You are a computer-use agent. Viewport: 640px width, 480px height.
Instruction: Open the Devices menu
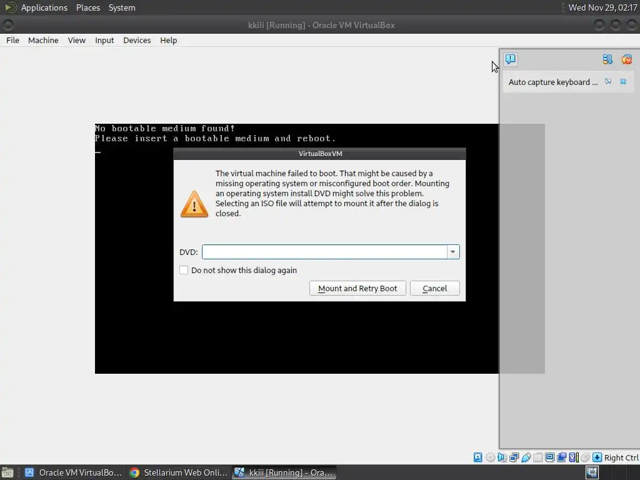pyautogui.click(x=137, y=41)
